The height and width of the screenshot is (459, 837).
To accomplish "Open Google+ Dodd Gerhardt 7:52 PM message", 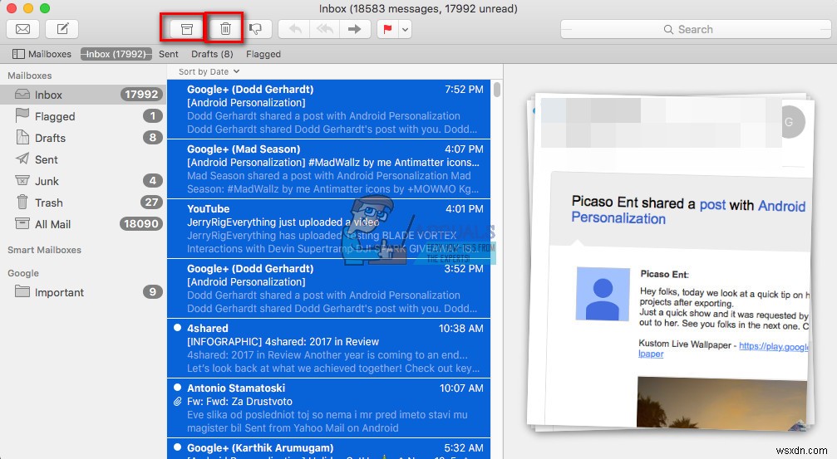I will click(328, 110).
